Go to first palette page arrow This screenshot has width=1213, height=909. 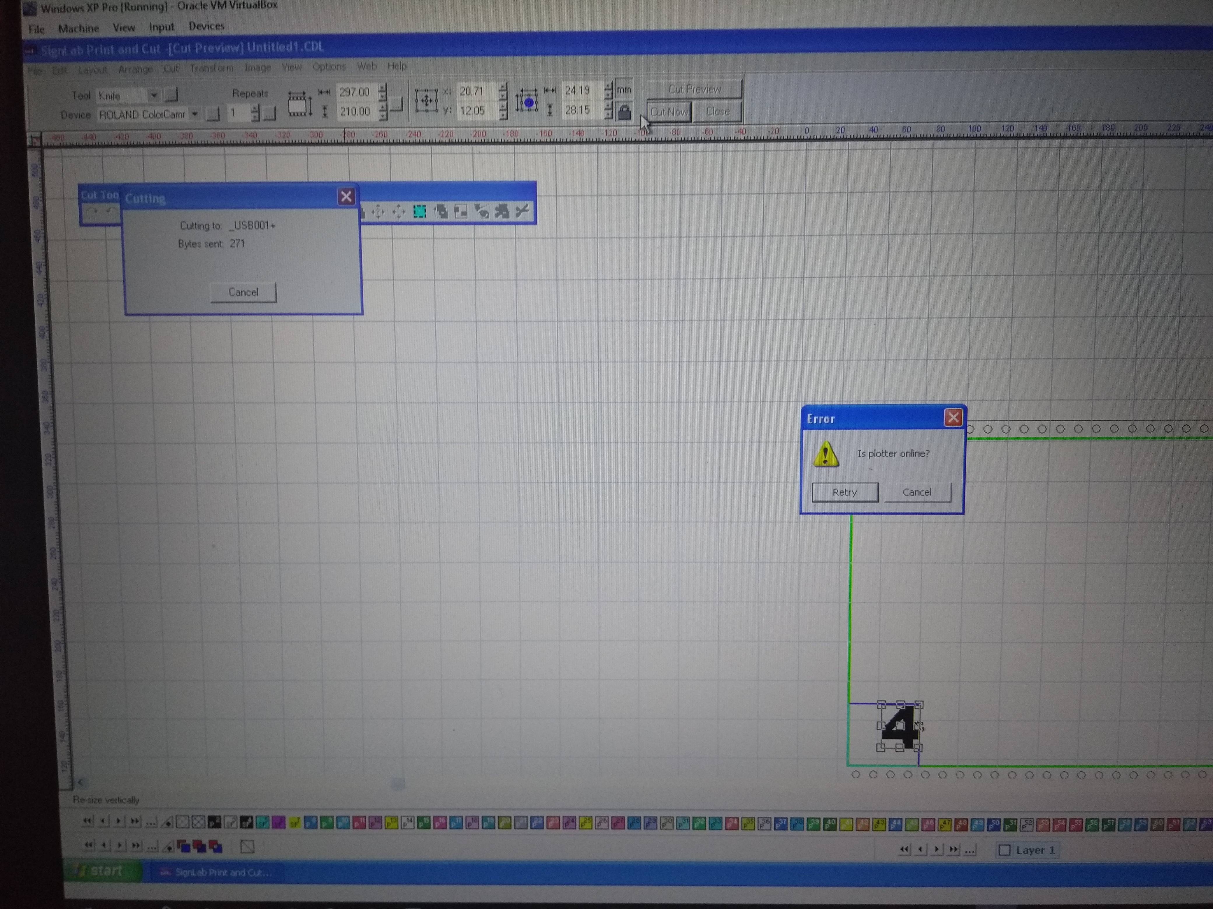point(87,821)
